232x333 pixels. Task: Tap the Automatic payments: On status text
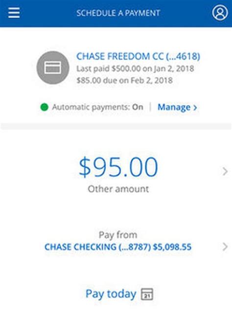pos(98,107)
